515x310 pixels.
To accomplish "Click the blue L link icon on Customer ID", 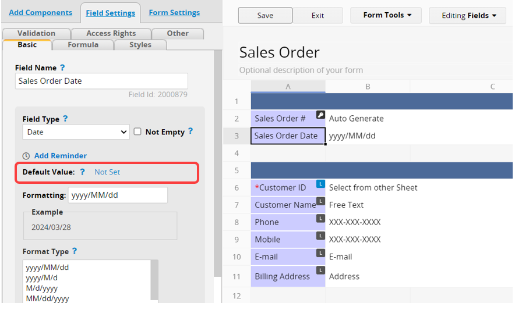I will [x=320, y=184].
